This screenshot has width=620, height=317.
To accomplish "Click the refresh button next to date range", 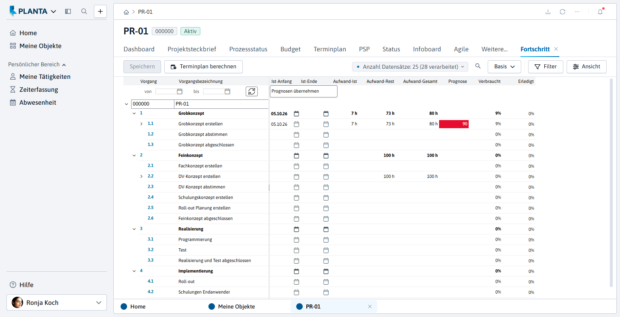I will click(x=252, y=91).
